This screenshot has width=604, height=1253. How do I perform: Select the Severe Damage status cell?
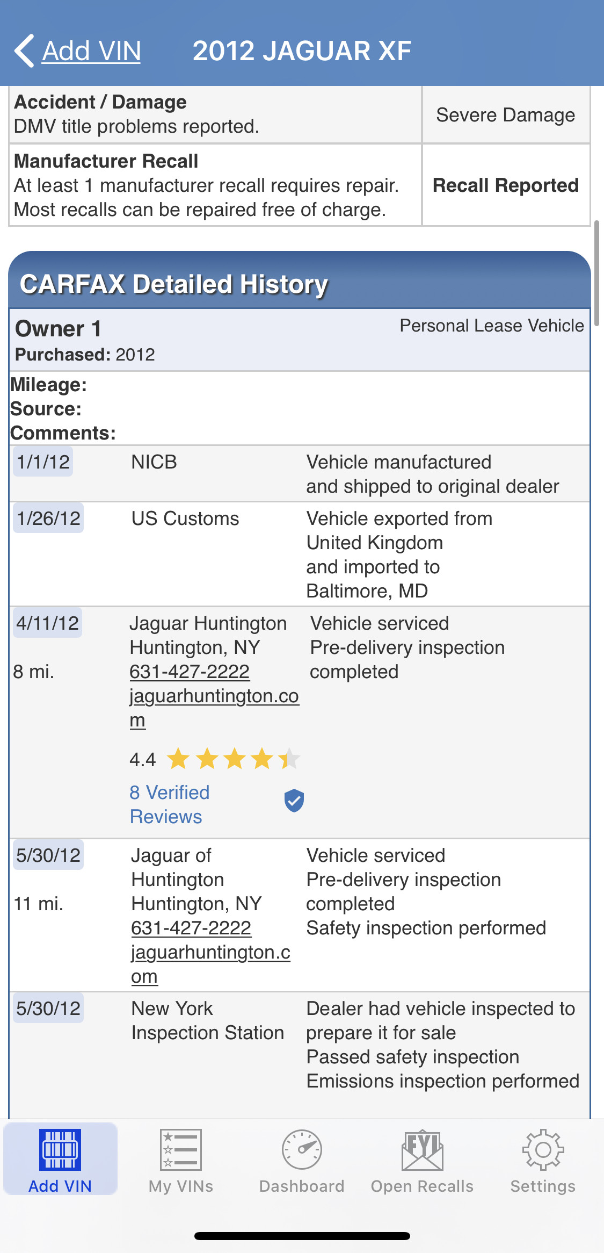[506, 115]
